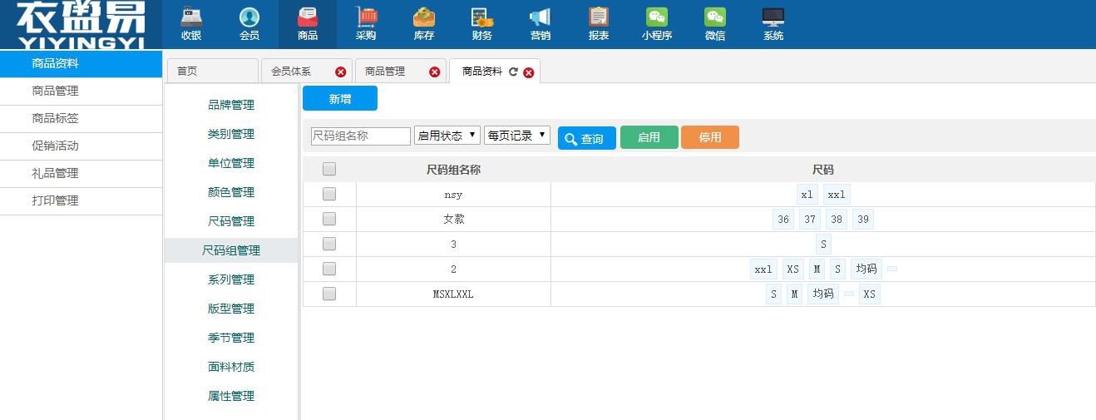The image size is (1096, 420).
Task: Expand the 启用状态 dropdown
Action: click(447, 136)
